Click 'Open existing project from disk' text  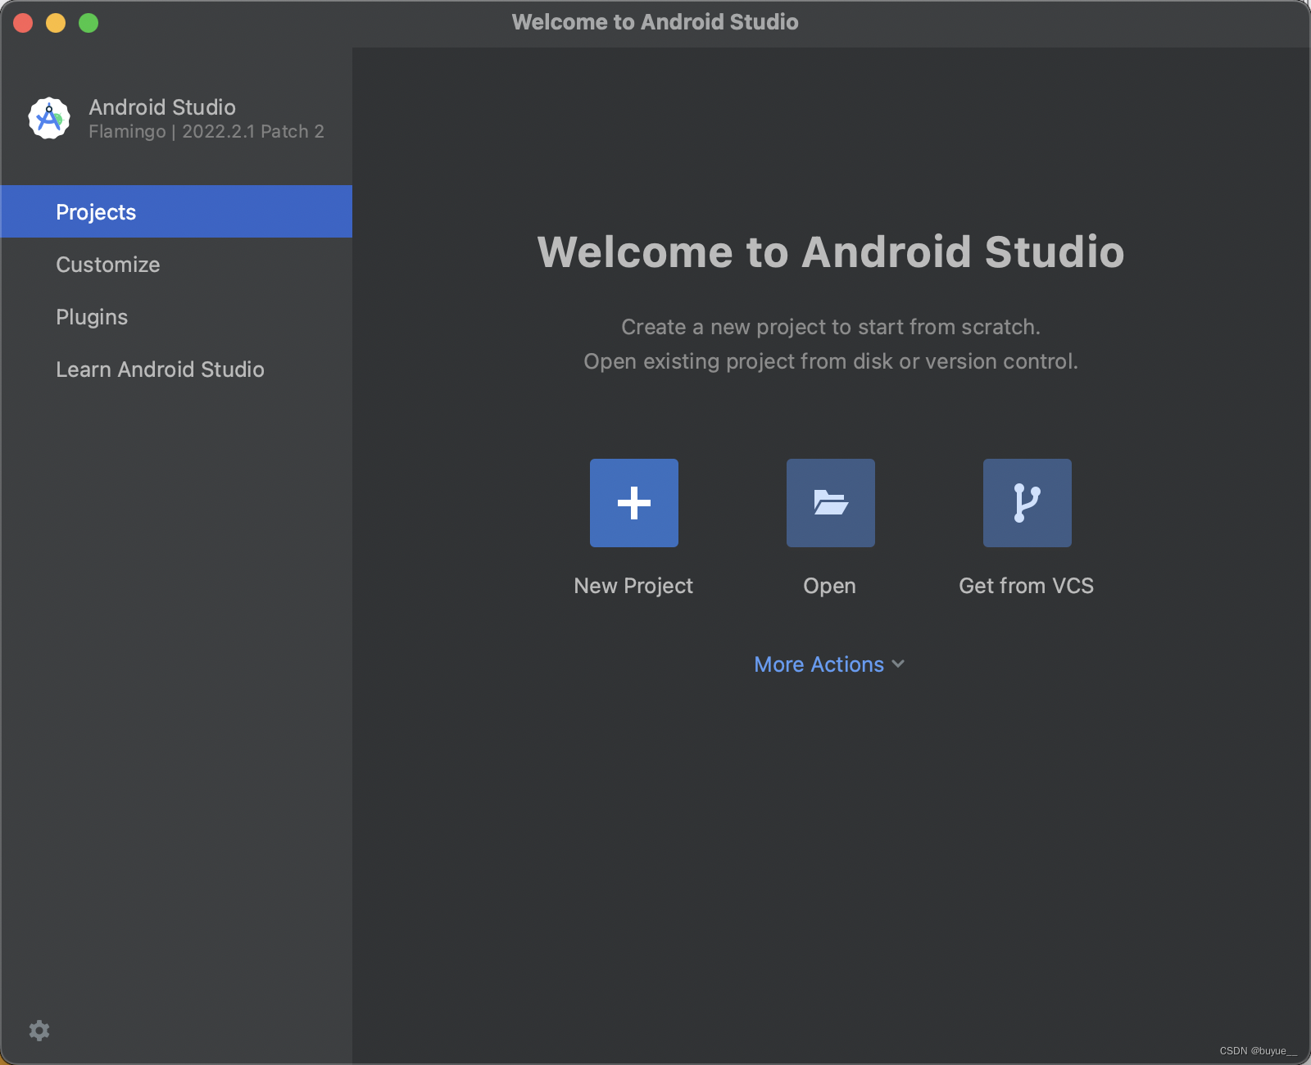coord(738,361)
